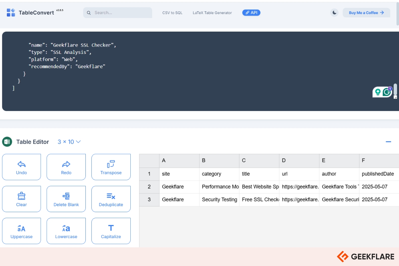The width and height of the screenshot is (399, 266).
Task: Click row 3 date 2025-05-07 cell
Action: click(379, 200)
